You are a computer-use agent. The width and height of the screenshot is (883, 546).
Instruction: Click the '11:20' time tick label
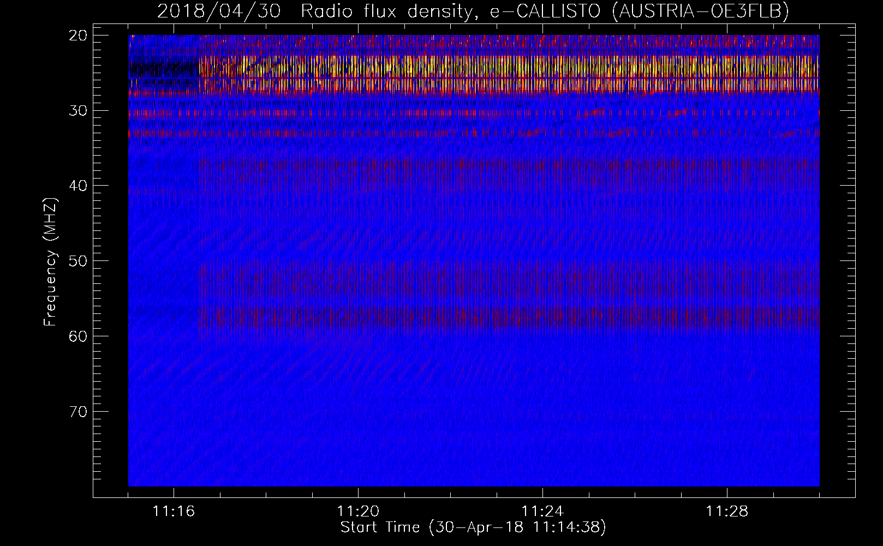(x=358, y=512)
